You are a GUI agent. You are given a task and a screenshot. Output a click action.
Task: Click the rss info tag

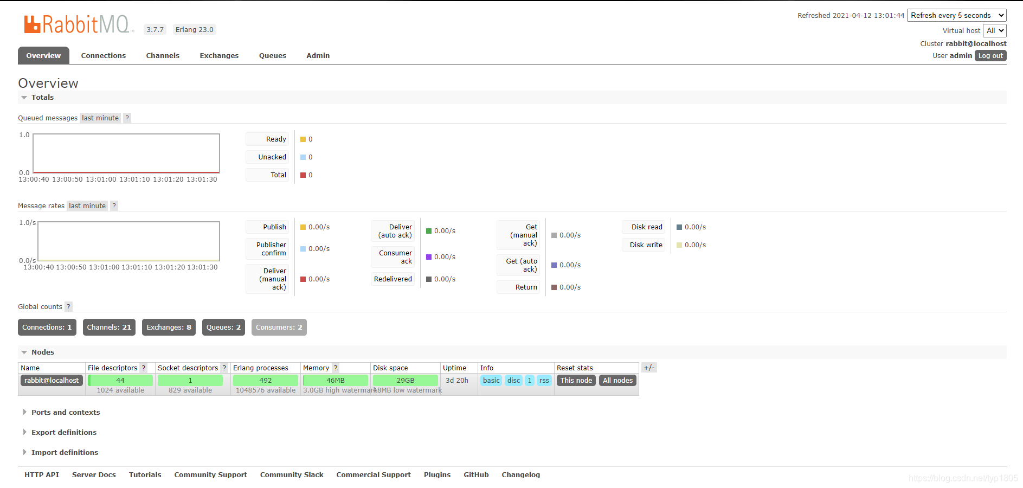tap(544, 381)
